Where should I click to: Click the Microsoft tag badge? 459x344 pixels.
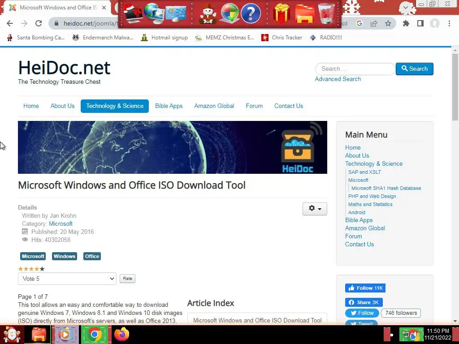coord(33,256)
